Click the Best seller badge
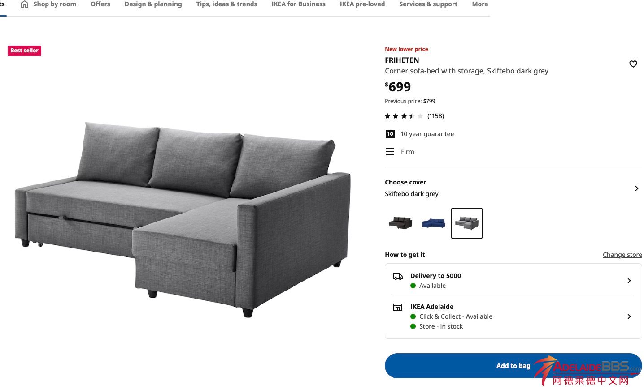This screenshot has width=644, height=389. tap(25, 51)
